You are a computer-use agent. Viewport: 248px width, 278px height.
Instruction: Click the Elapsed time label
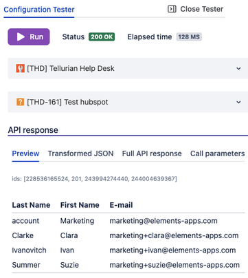[x=150, y=36]
